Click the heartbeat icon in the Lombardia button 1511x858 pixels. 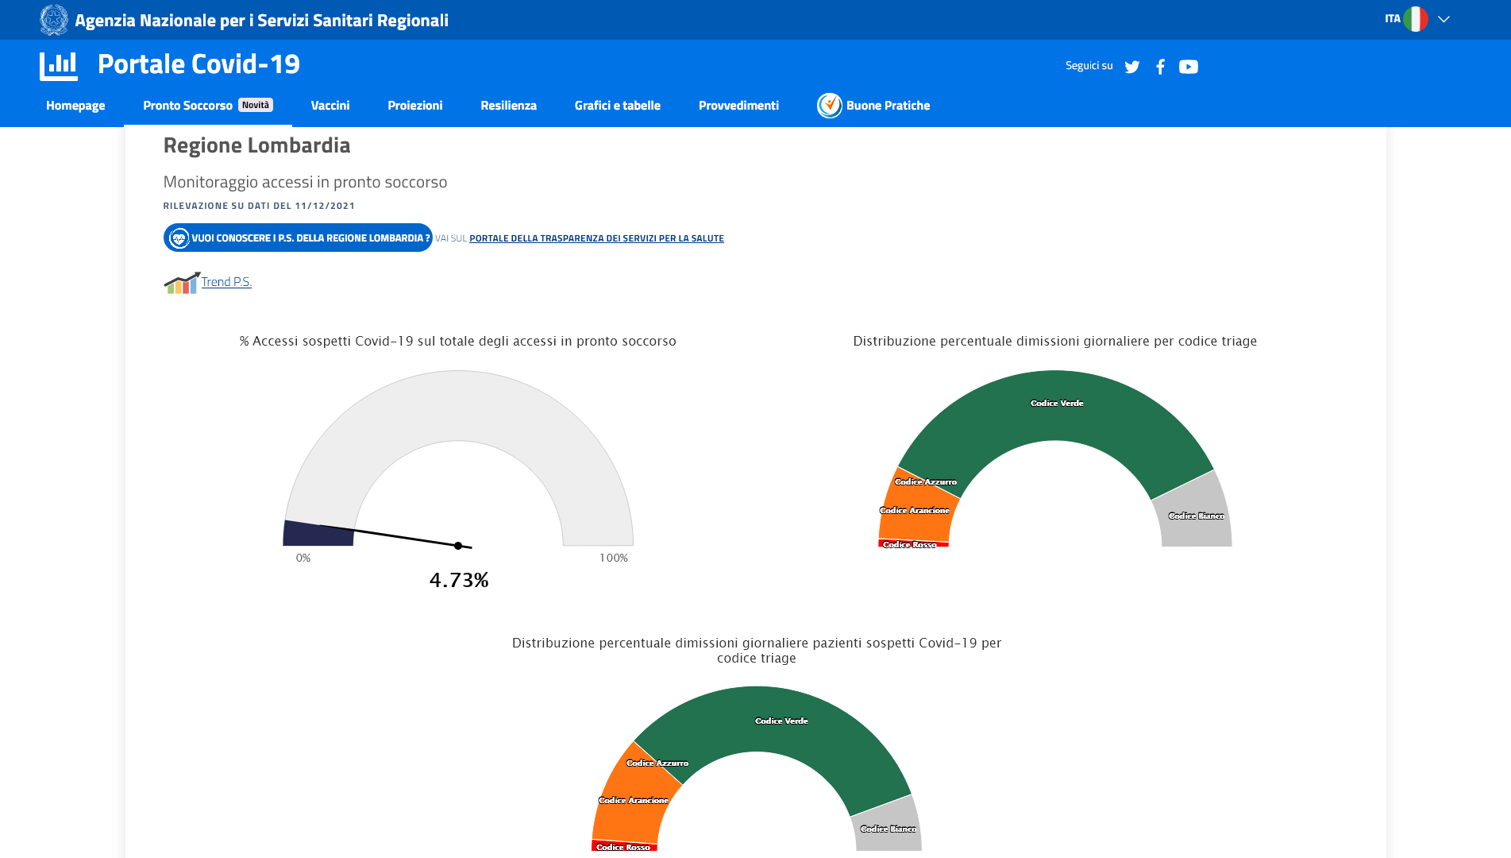tap(179, 238)
